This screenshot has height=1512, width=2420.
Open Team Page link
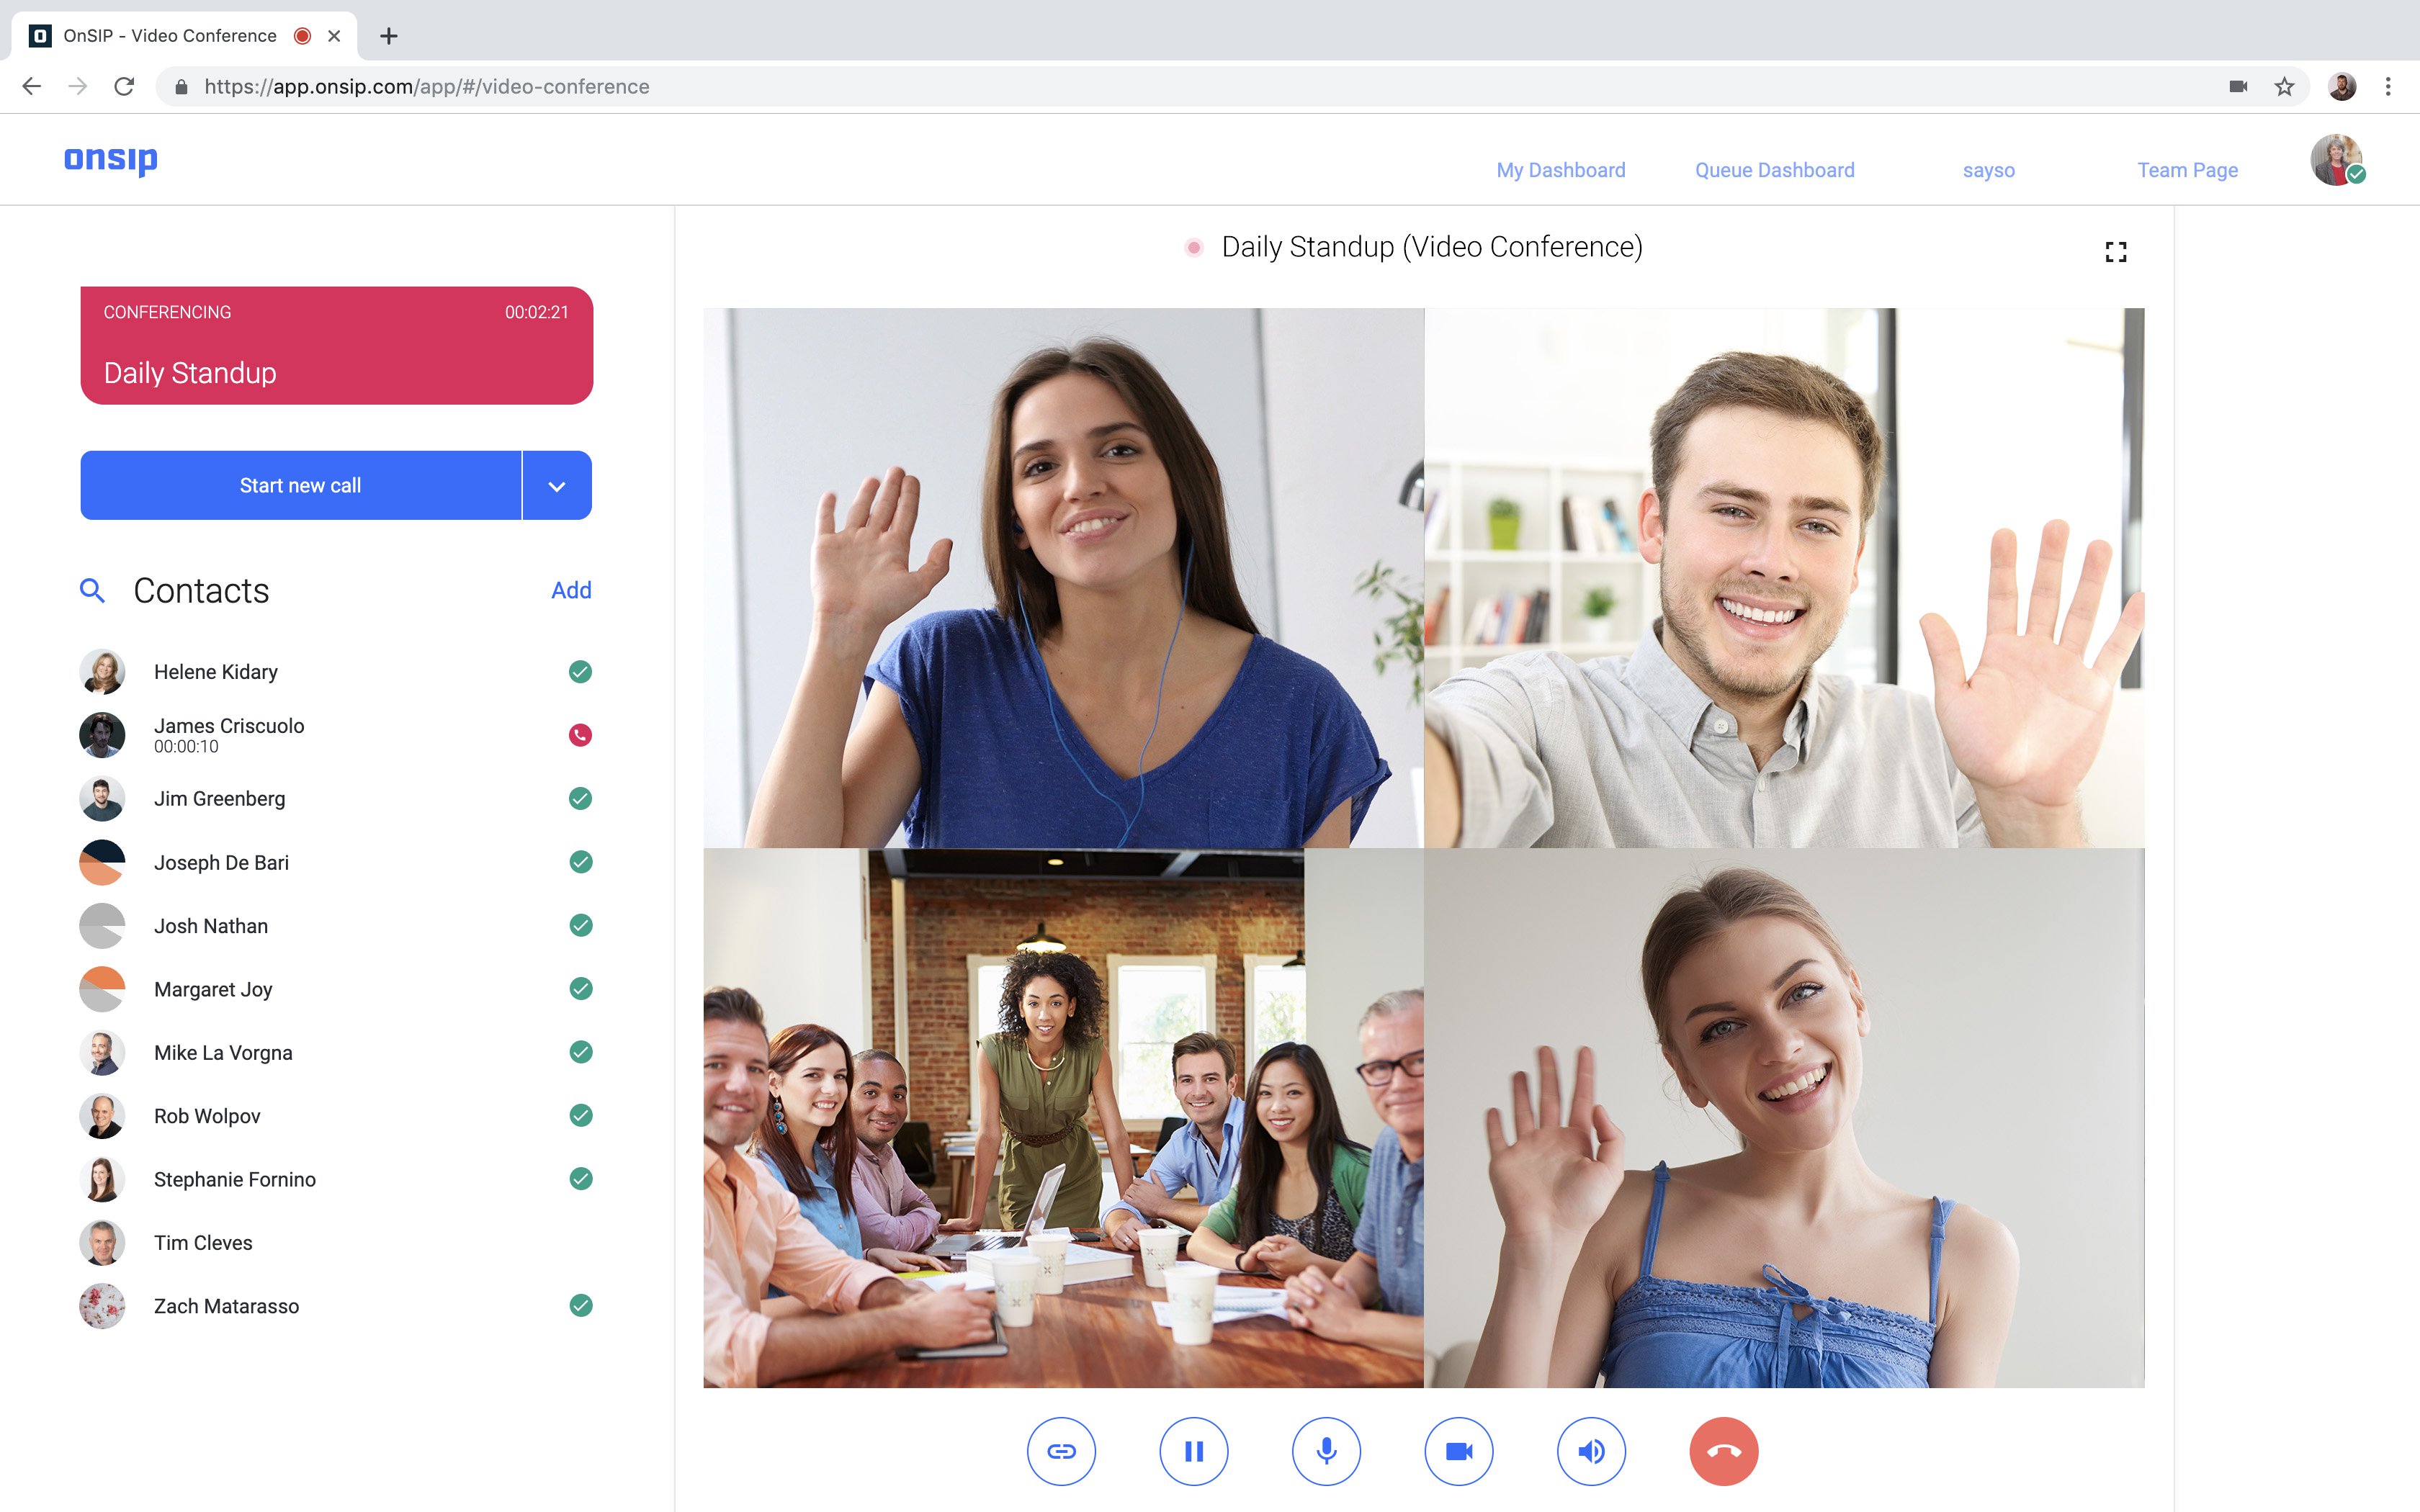[x=2187, y=169]
